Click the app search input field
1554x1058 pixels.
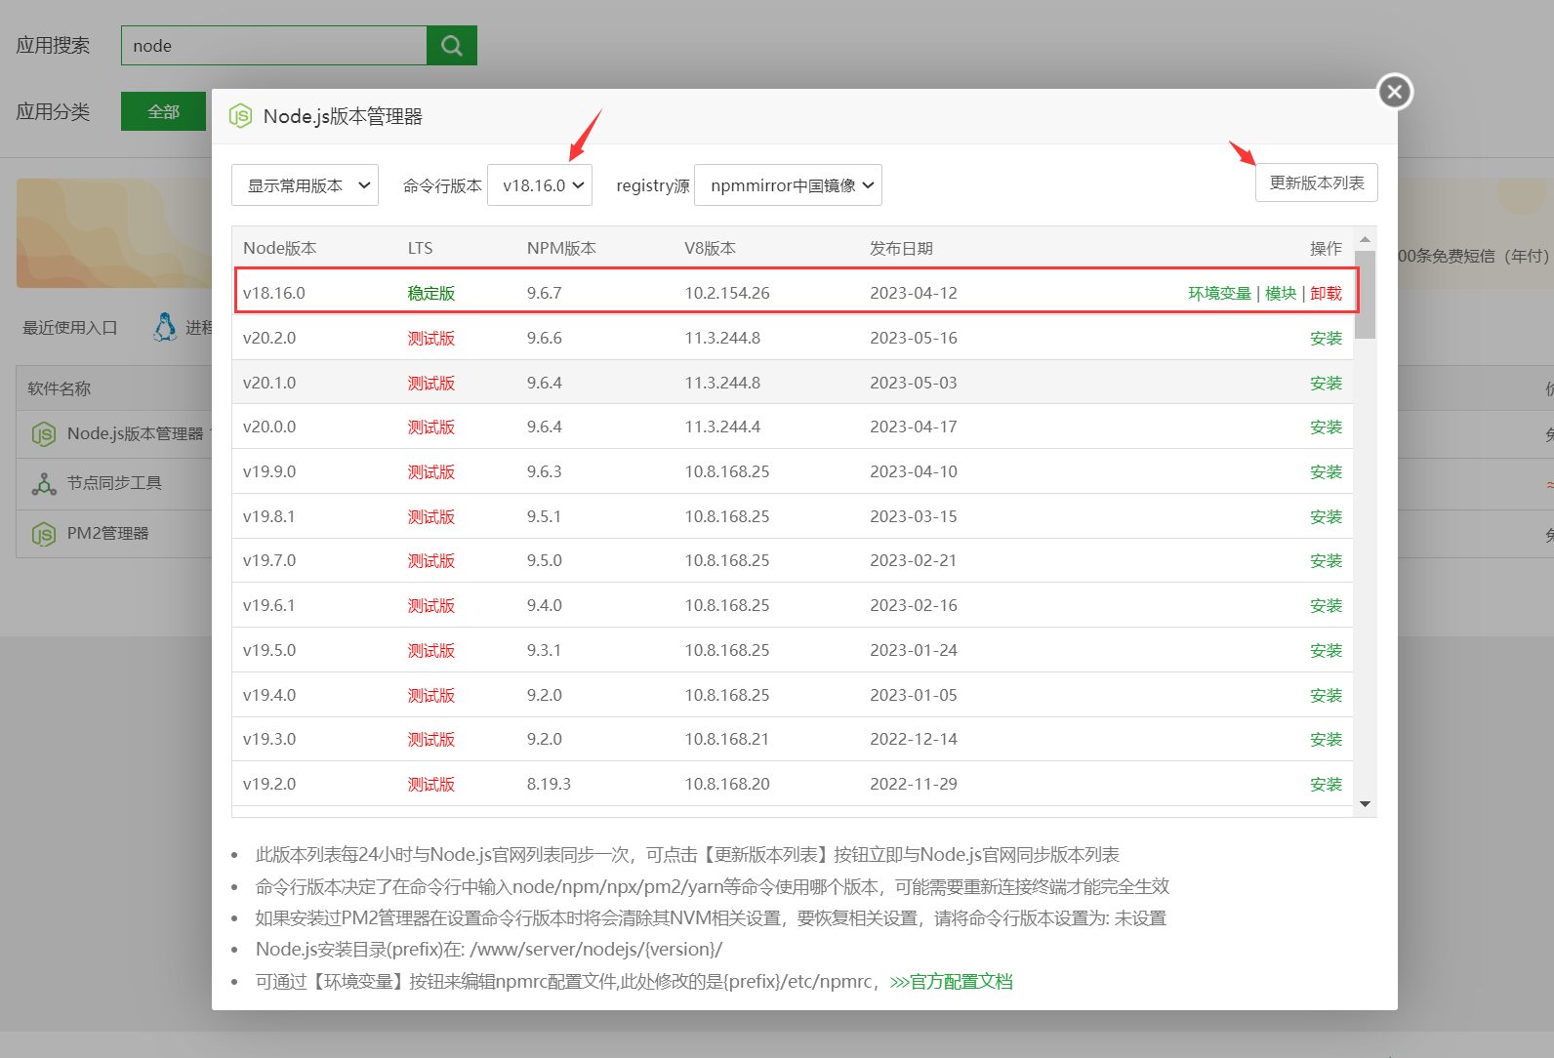click(274, 46)
